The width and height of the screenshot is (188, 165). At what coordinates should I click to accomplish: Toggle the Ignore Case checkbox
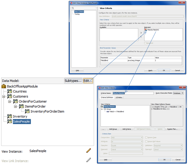146,138
